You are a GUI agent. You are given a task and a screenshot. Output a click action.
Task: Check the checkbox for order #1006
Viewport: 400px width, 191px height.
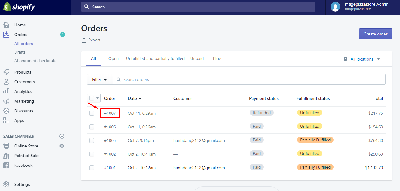(92, 127)
